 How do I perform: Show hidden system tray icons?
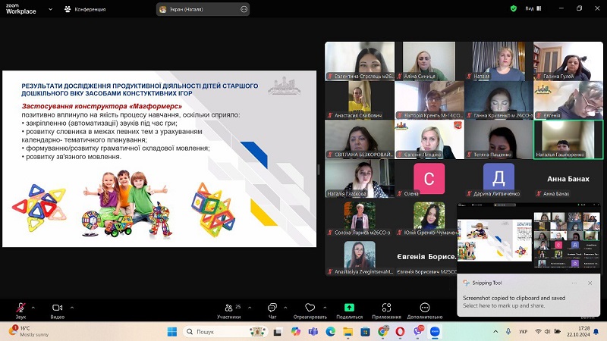(496, 331)
